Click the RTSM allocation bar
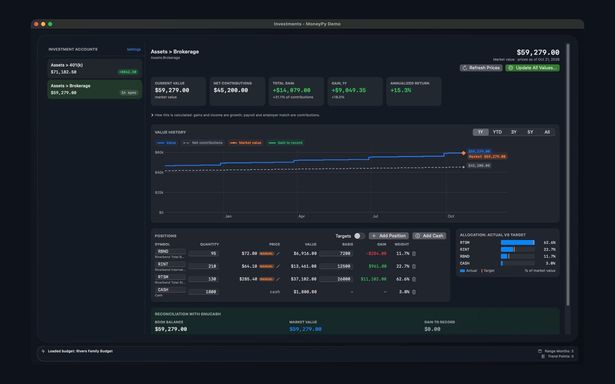 517,243
